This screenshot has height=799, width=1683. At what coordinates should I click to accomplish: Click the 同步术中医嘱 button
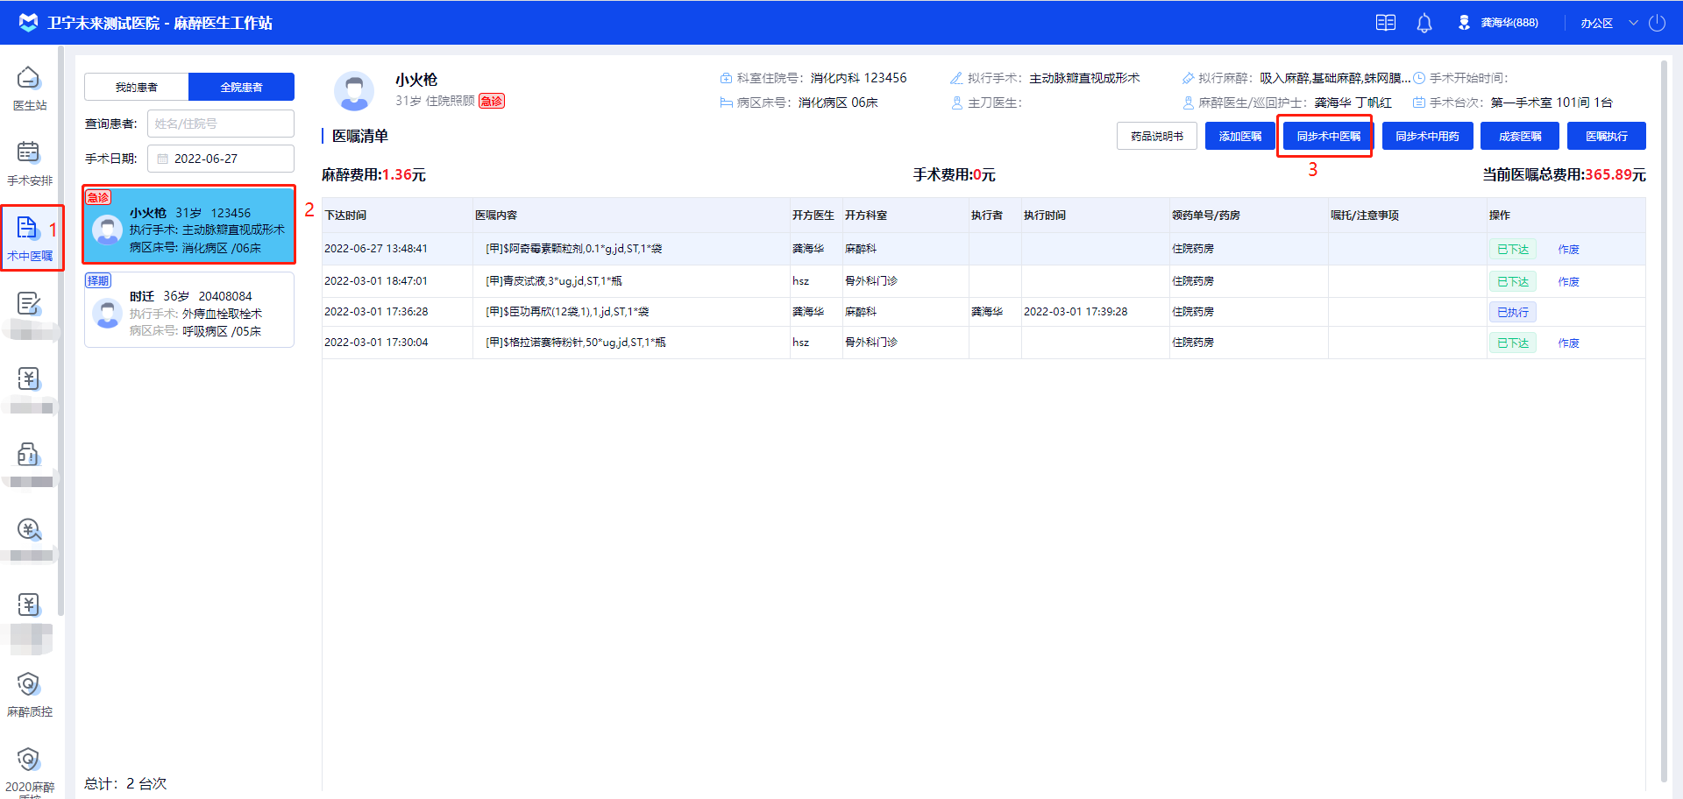click(x=1328, y=136)
